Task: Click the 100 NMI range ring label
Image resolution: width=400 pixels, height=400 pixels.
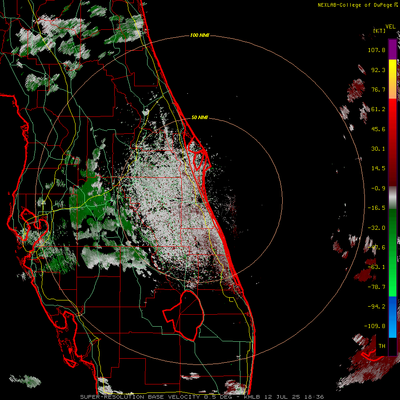Action: [200, 35]
